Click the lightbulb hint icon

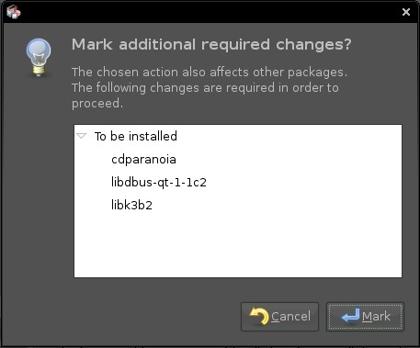(39, 58)
